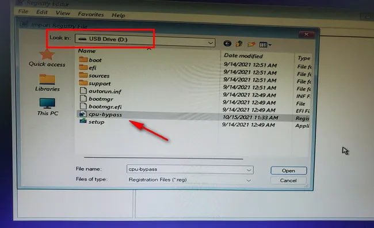Select the boot folder icon
This screenshot has height=228, width=374.
click(x=83, y=59)
